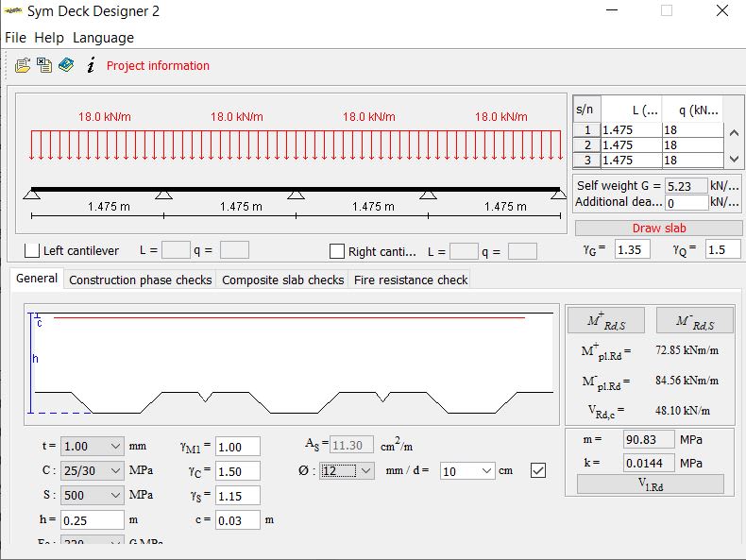Edit the m value field
The width and height of the screenshot is (746, 560).
pos(649,439)
